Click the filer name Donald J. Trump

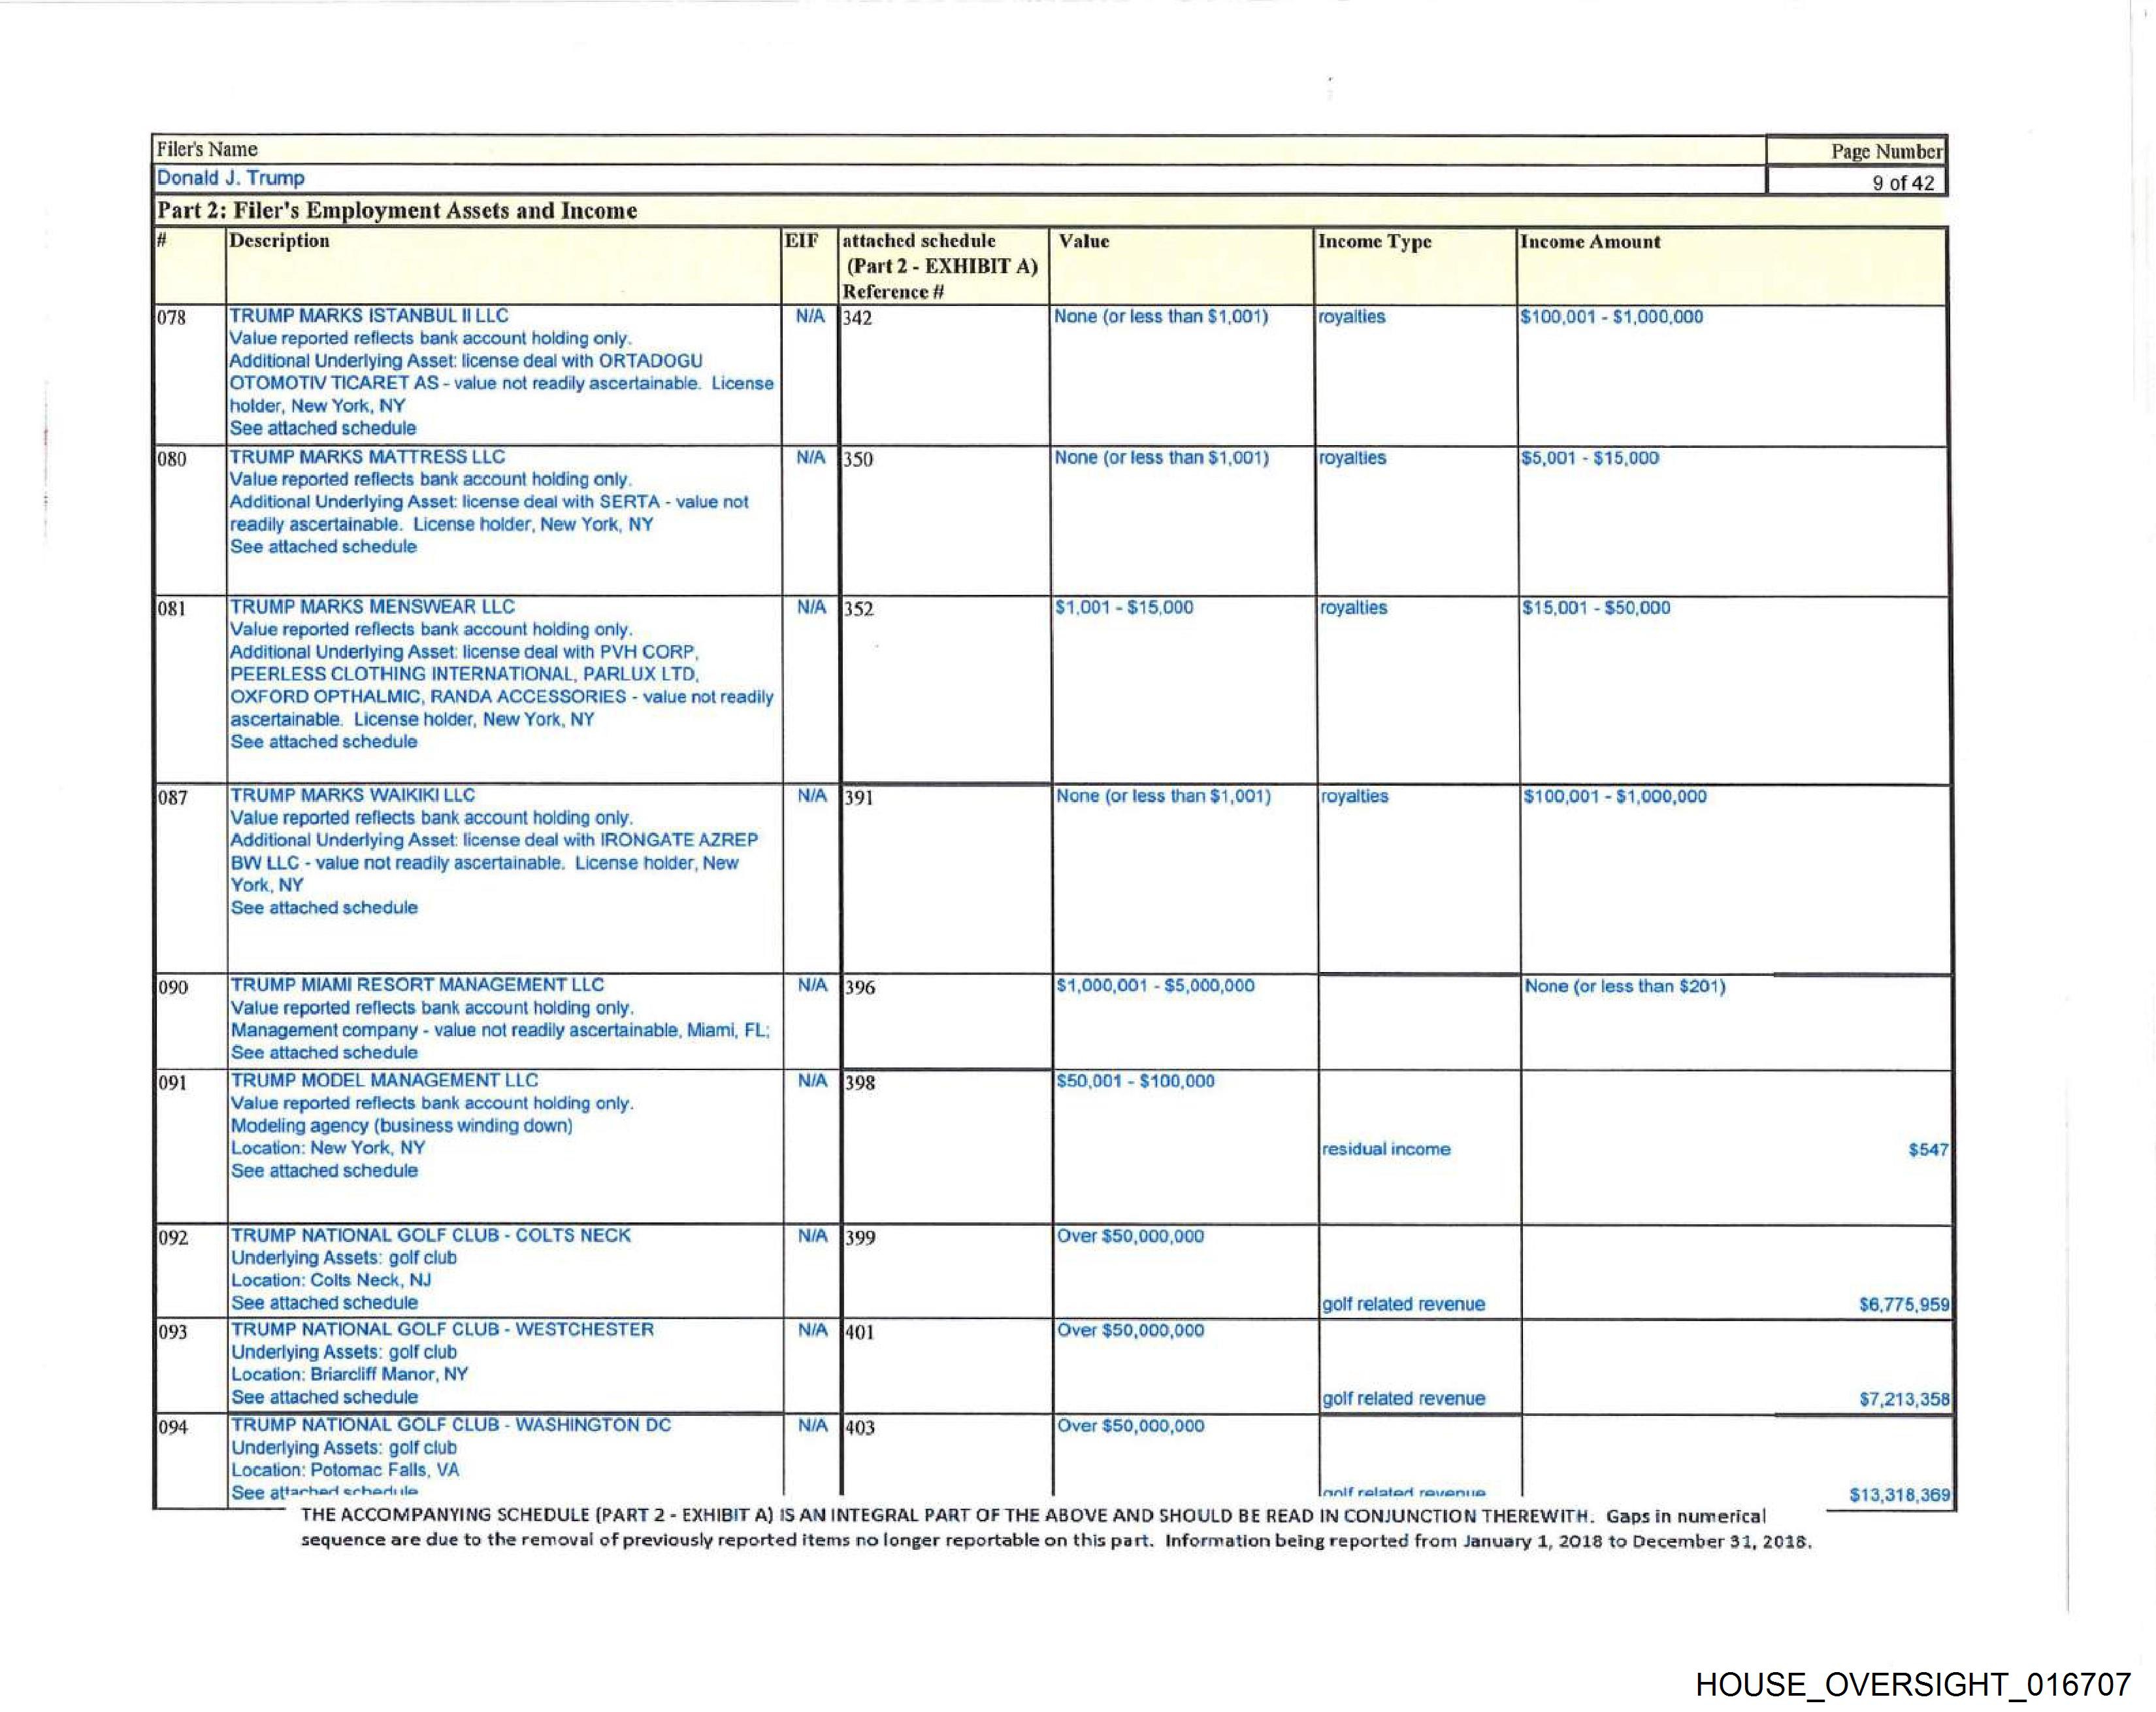click(230, 178)
